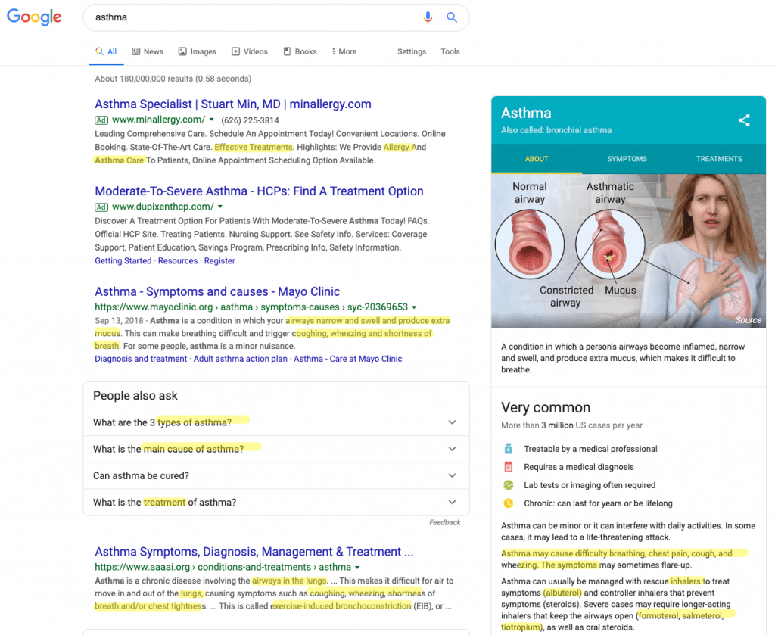Click 'More than 3 million US cases' text
The image size is (775, 635).
point(572,425)
